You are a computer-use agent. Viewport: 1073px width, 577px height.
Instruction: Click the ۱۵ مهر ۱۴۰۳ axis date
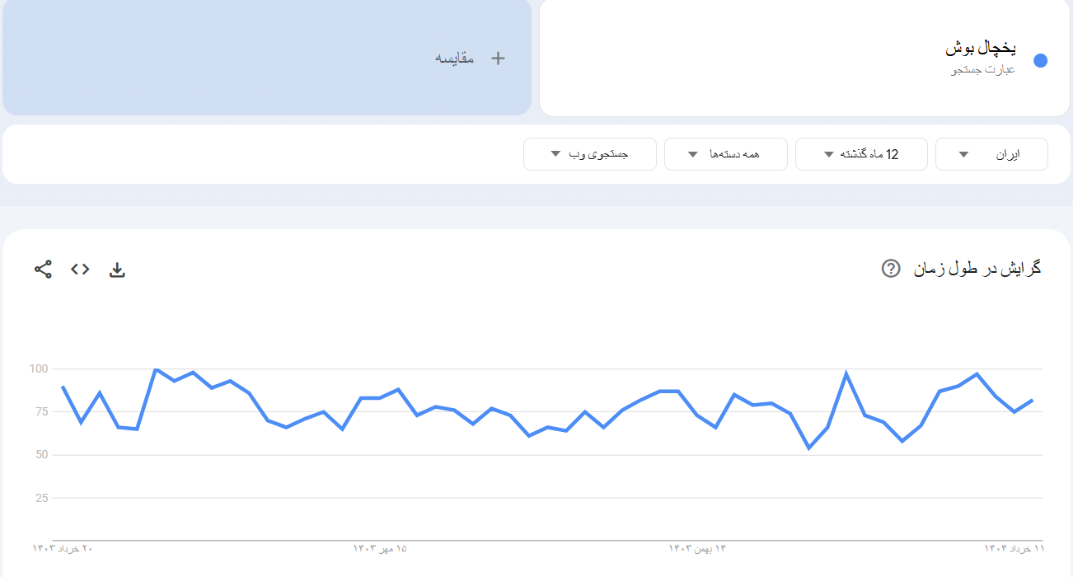click(x=380, y=548)
